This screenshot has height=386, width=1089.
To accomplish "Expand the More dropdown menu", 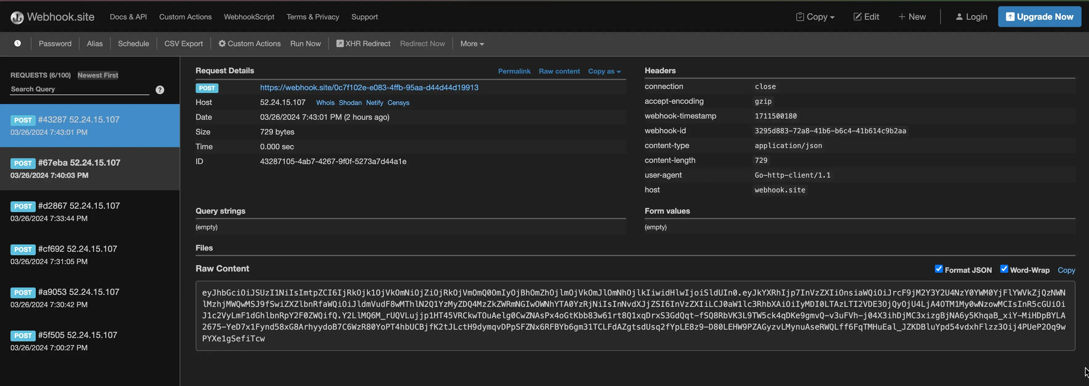I will click(x=472, y=43).
